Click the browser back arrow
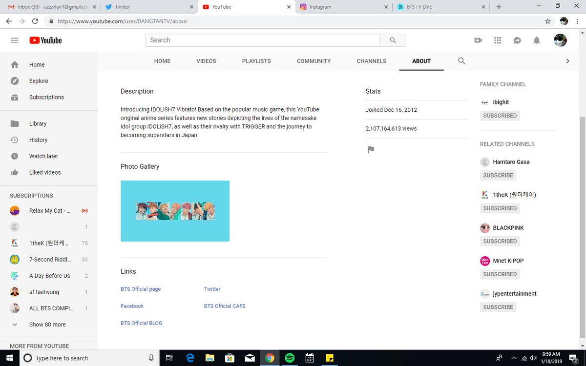586x366 pixels. (9, 21)
